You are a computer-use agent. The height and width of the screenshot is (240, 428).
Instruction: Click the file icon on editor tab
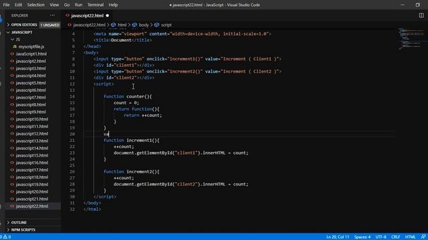tap(68, 15)
